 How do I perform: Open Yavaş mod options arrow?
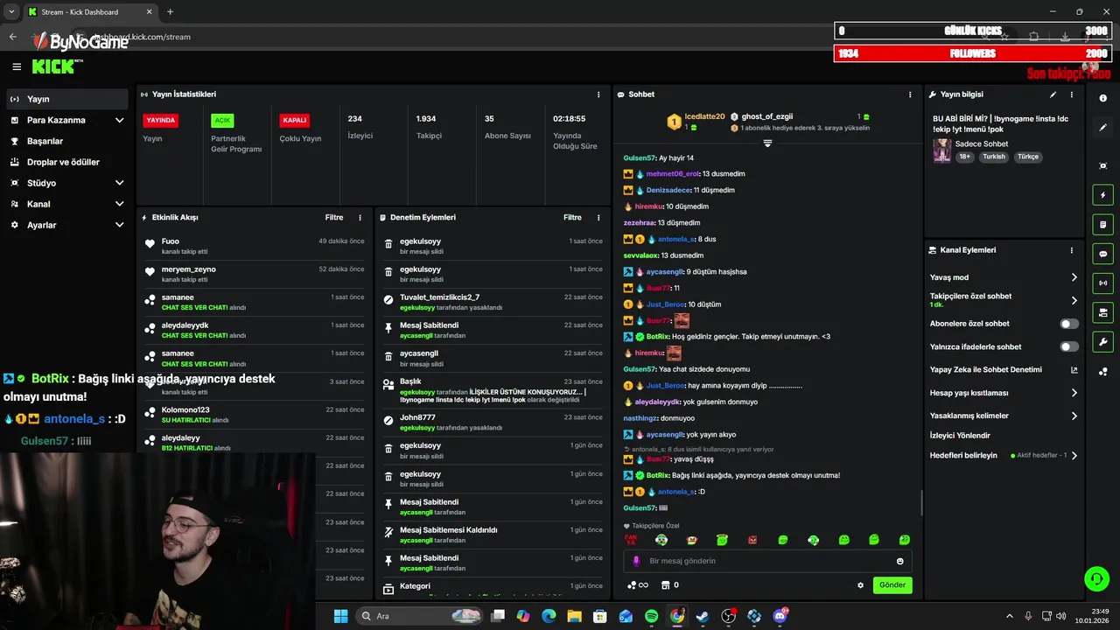(1074, 277)
